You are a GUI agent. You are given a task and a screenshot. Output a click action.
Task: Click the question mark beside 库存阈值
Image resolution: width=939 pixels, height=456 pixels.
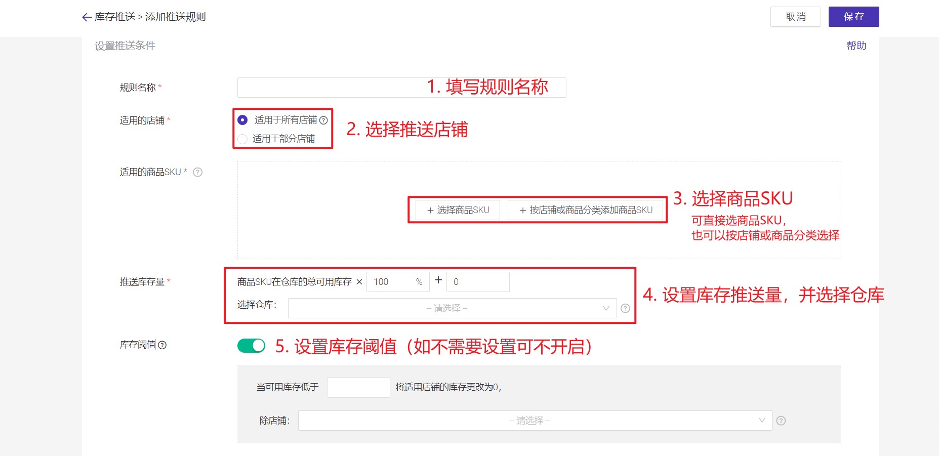point(161,345)
